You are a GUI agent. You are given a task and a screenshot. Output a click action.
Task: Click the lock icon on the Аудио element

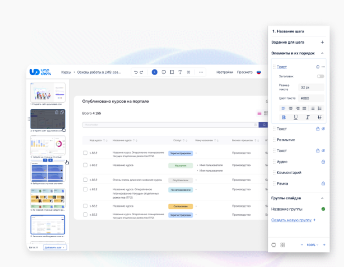pyautogui.click(x=323, y=162)
